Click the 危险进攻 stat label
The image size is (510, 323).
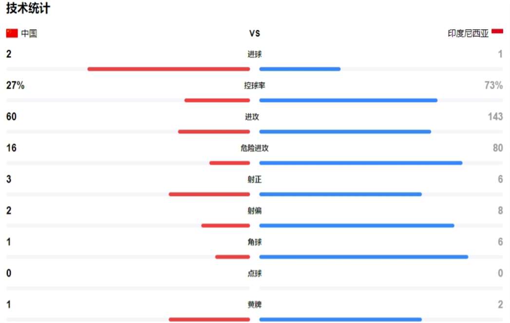[x=255, y=148]
